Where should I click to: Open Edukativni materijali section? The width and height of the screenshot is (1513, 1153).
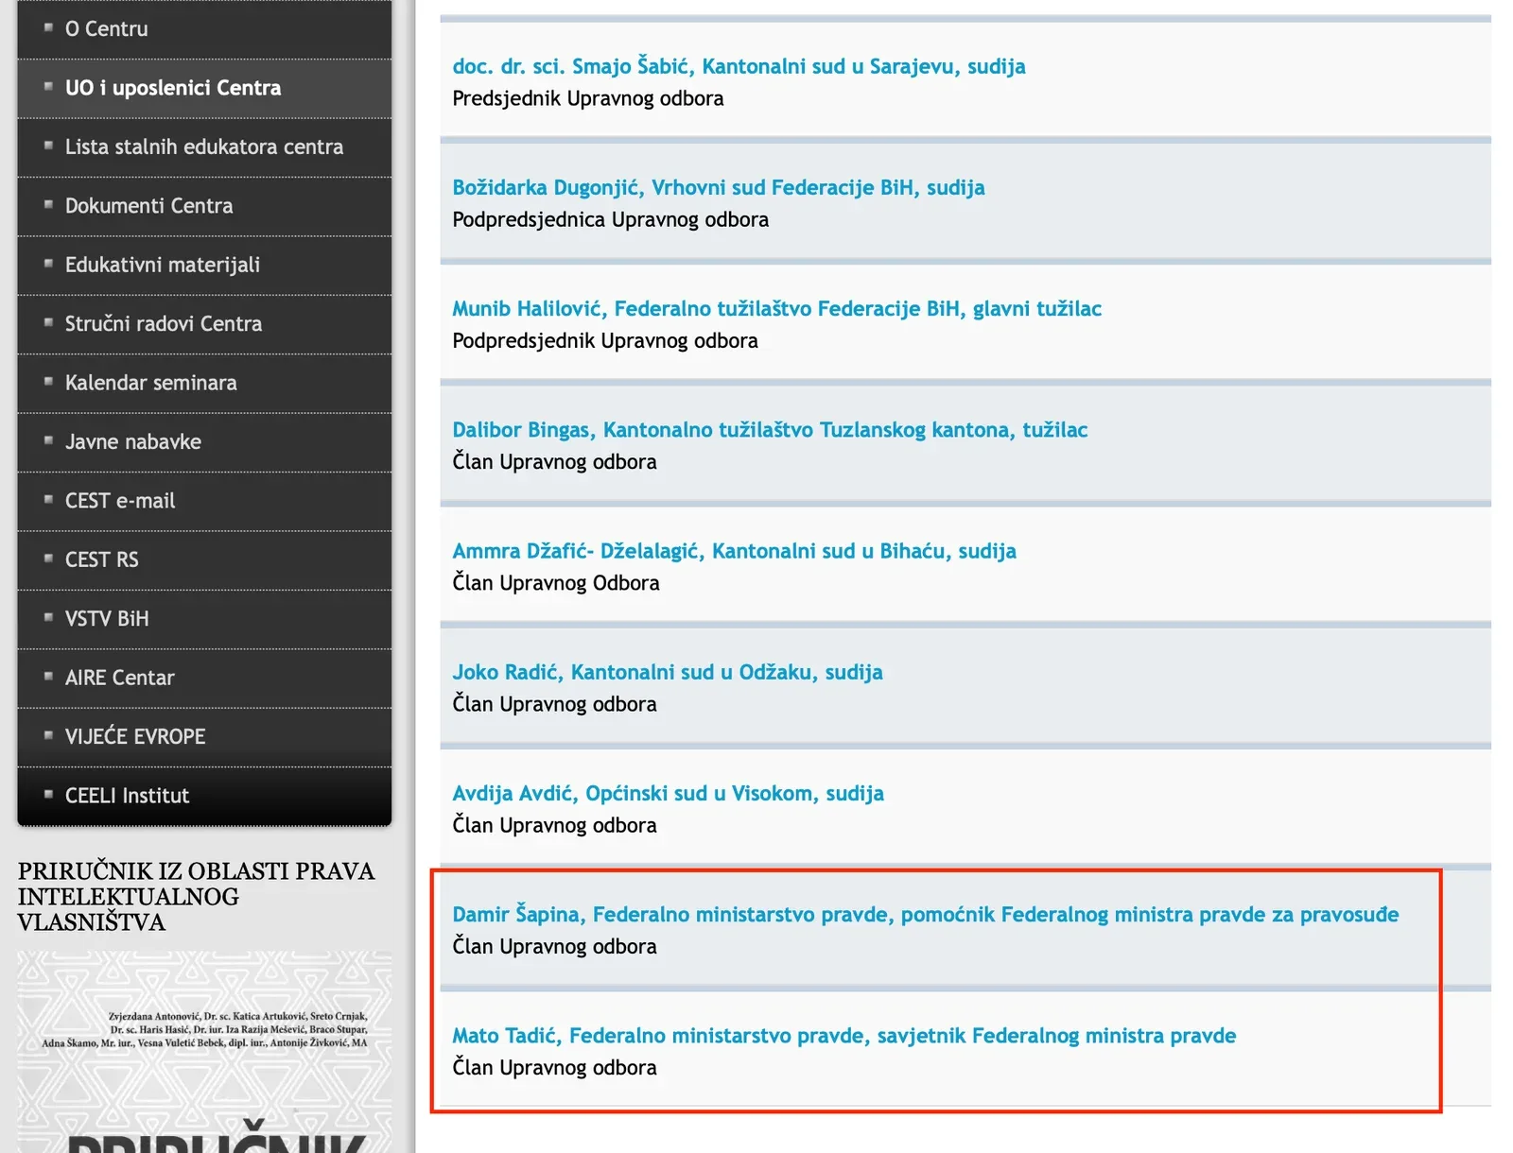pos(162,266)
